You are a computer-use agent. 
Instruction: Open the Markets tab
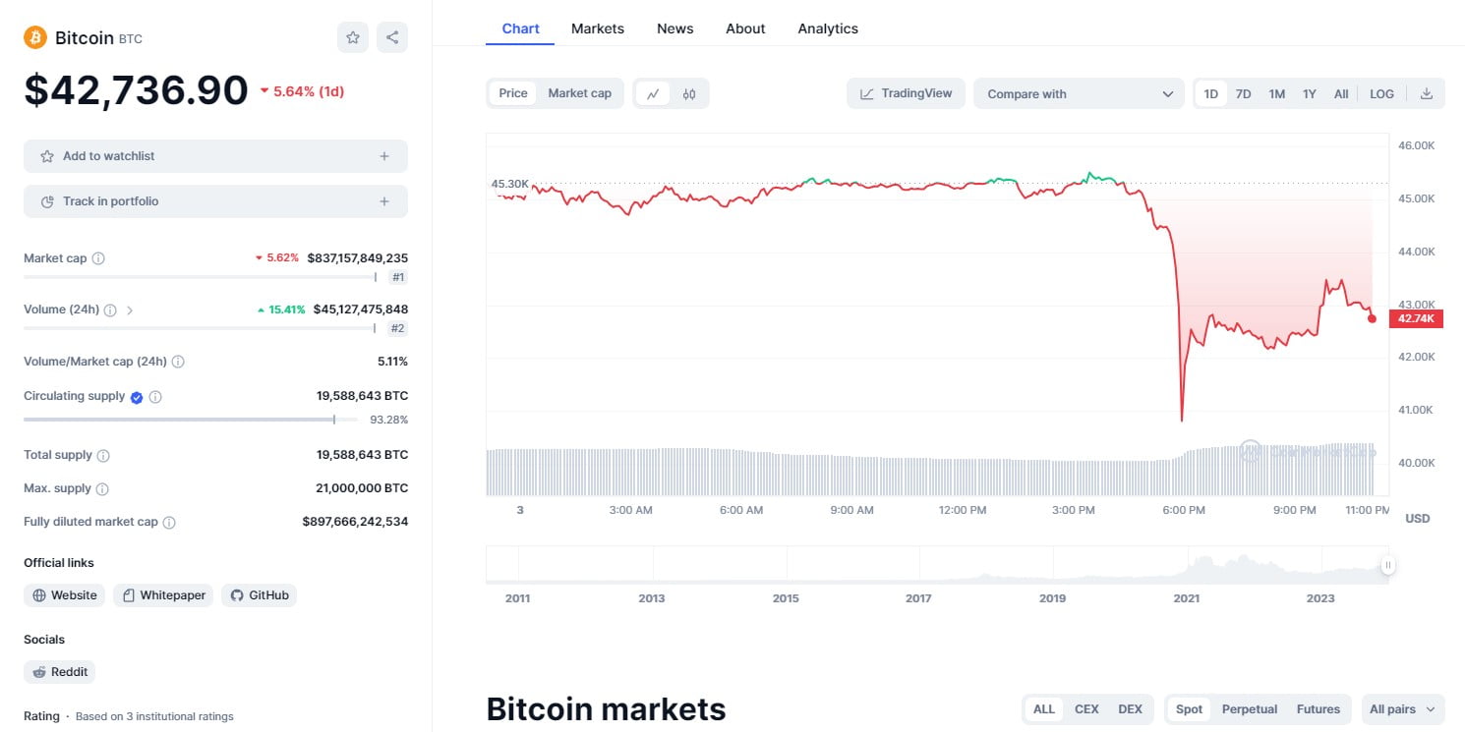pos(598,28)
